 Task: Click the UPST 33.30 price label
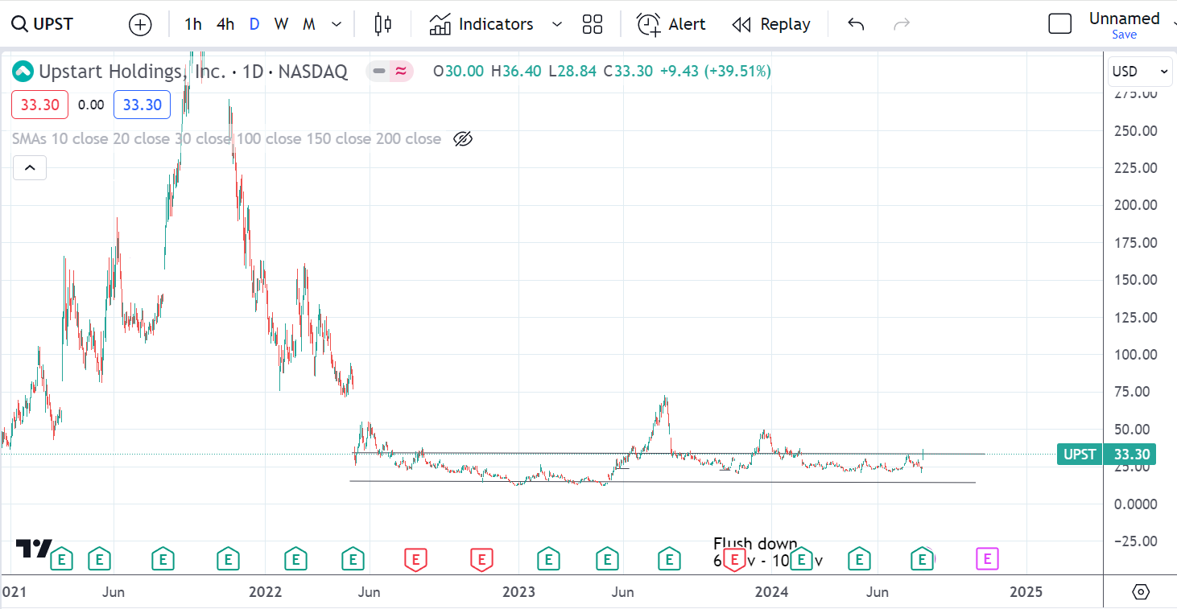(x=1105, y=455)
